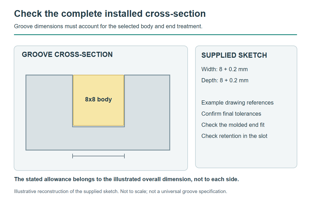Viewport: 311px width, 207px height.
Task: Select the 'Depth: 8 + 0.2 mm' line
Action: [225, 80]
